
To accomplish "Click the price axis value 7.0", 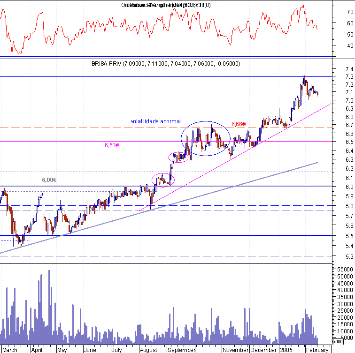I will [x=349, y=101].
